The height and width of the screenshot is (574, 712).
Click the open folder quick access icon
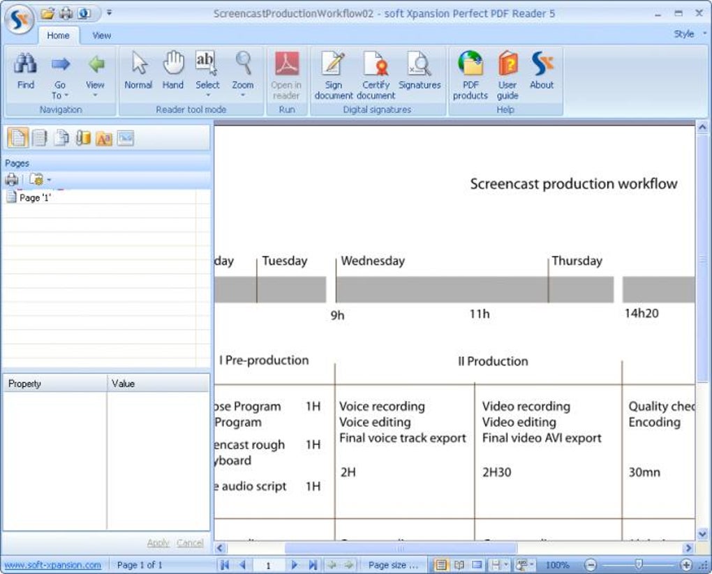[47, 14]
